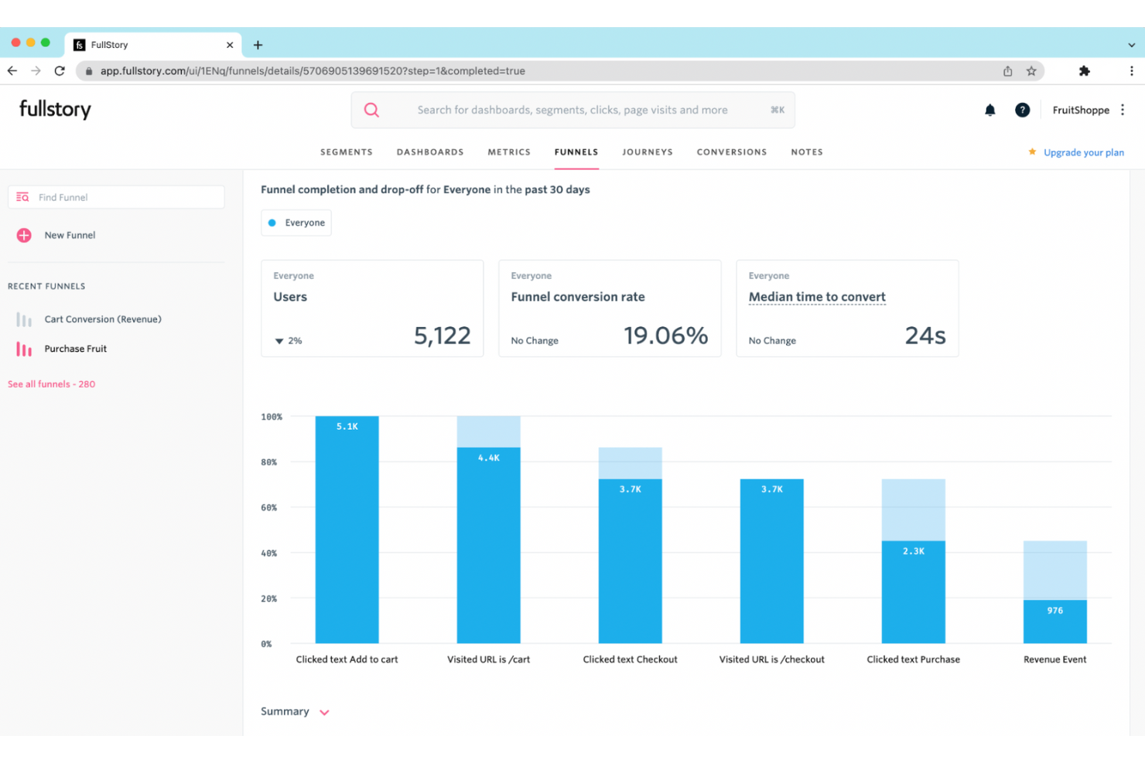The height and width of the screenshot is (763, 1145).
Task: Click the pink New Funnel plus icon
Action: coord(24,235)
